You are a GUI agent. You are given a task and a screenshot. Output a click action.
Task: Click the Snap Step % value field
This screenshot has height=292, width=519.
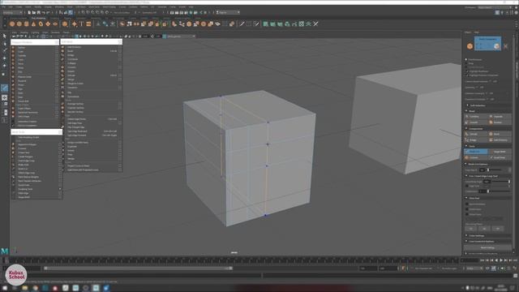(483, 170)
